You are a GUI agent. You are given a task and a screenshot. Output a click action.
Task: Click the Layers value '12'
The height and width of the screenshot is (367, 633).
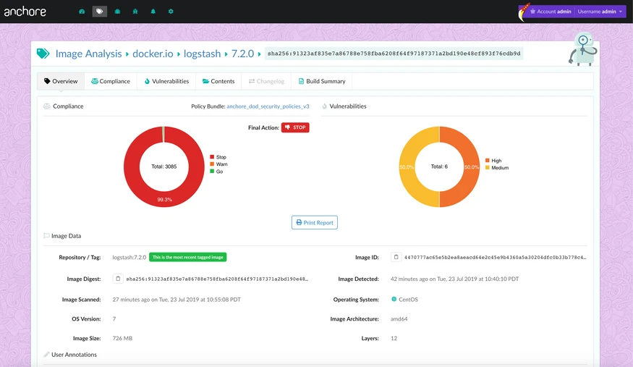(x=394, y=338)
